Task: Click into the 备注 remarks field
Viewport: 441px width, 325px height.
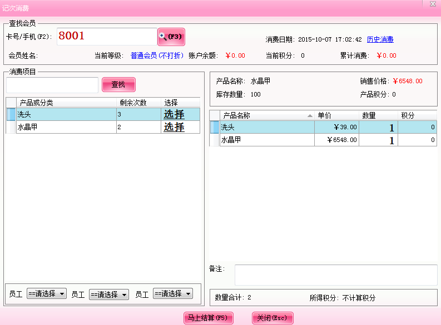Action: (x=336, y=275)
